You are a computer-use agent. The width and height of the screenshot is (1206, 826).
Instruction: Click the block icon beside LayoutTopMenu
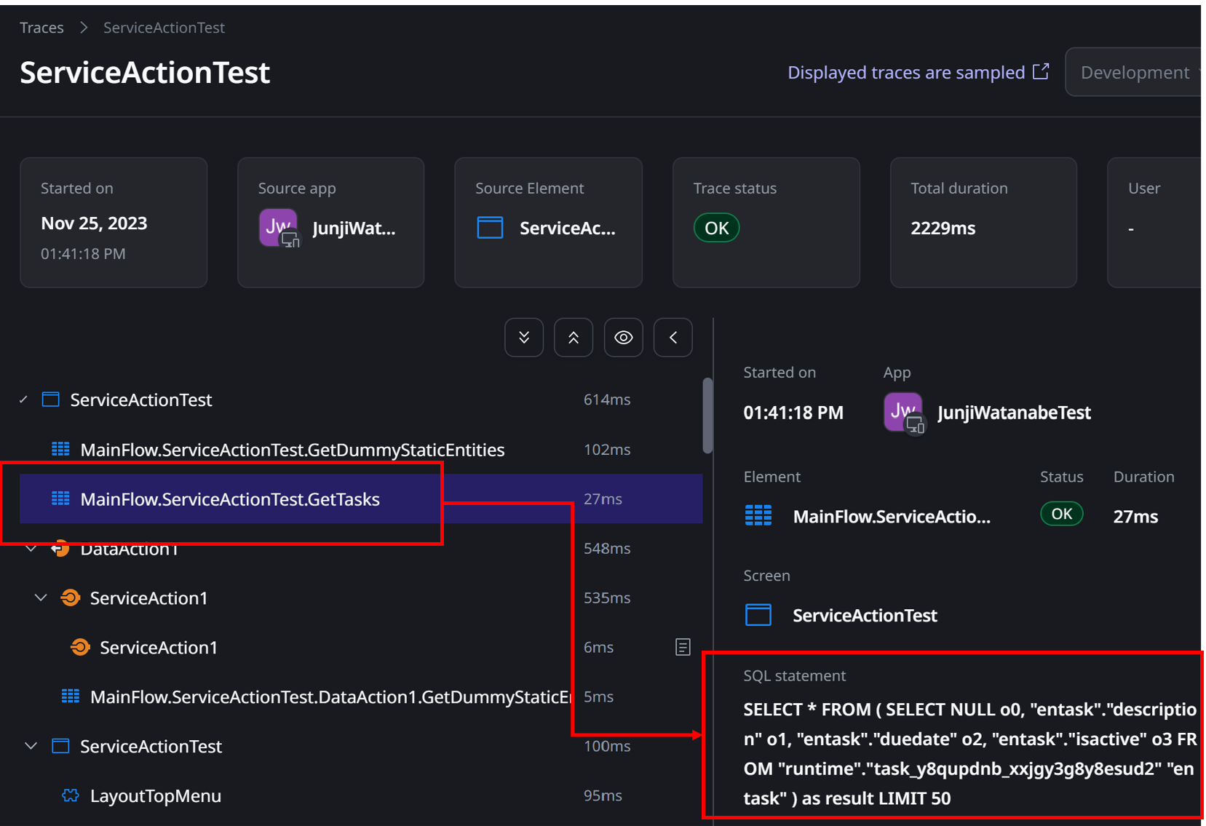pos(71,795)
